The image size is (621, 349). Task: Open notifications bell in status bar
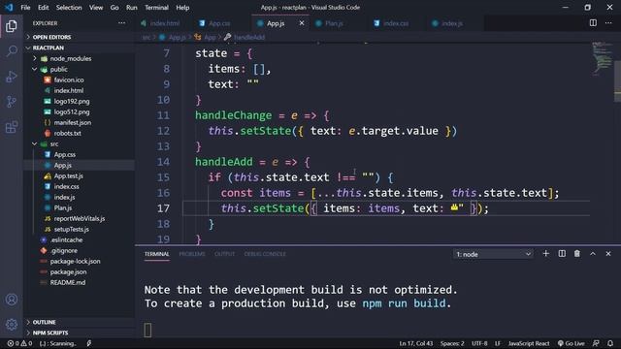tap(610, 343)
